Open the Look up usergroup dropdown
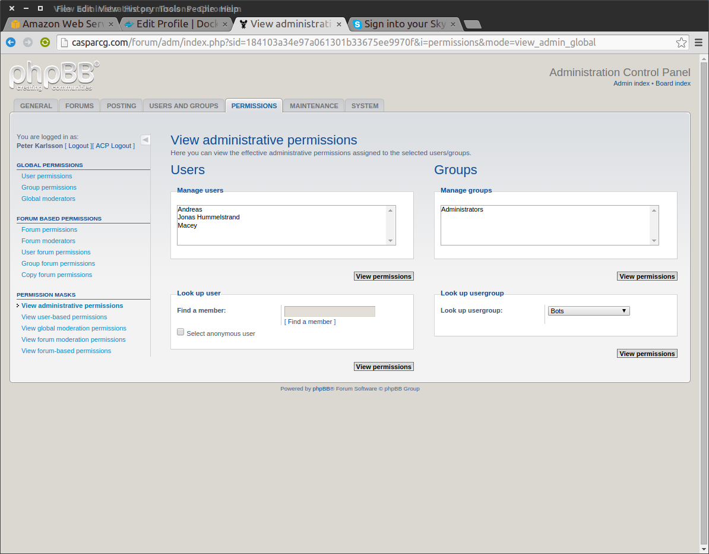The height and width of the screenshot is (554, 709). click(588, 311)
